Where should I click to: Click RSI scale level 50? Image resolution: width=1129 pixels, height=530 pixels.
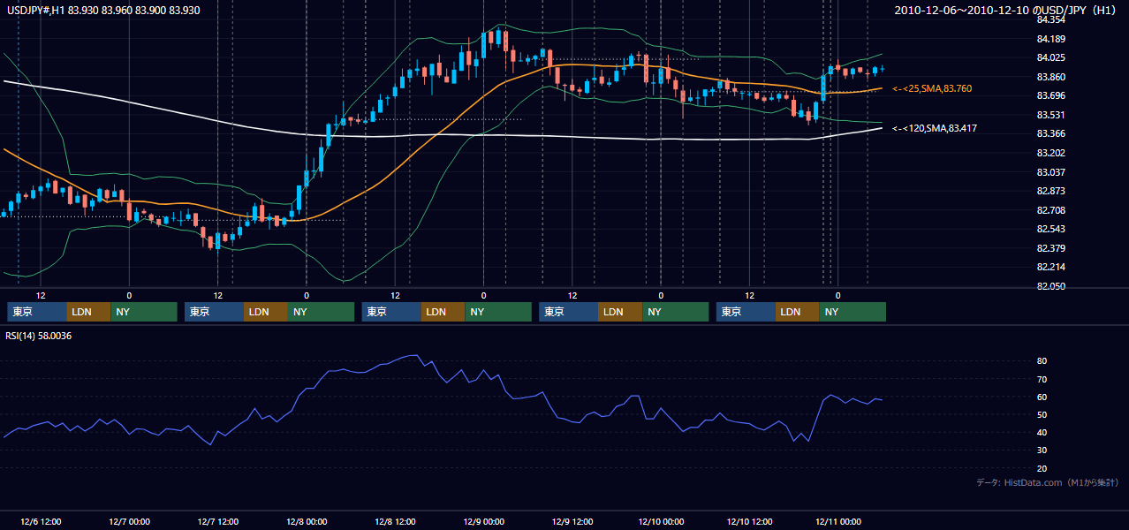pyautogui.click(x=1042, y=414)
